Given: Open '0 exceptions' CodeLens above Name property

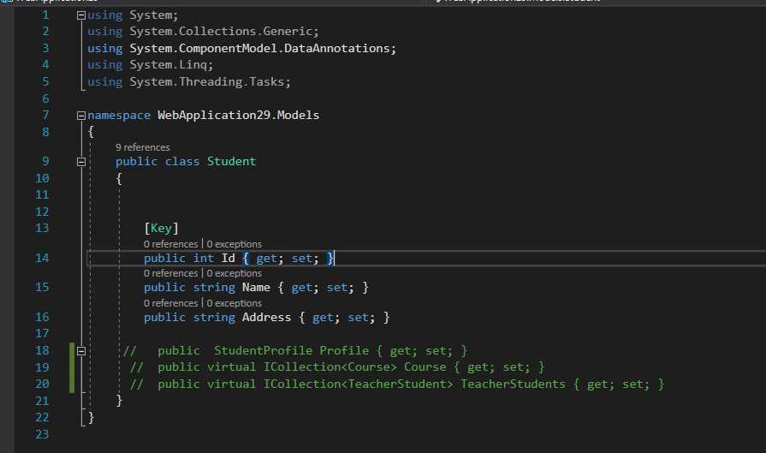Looking at the screenshot, I should (x=234, y=273).
